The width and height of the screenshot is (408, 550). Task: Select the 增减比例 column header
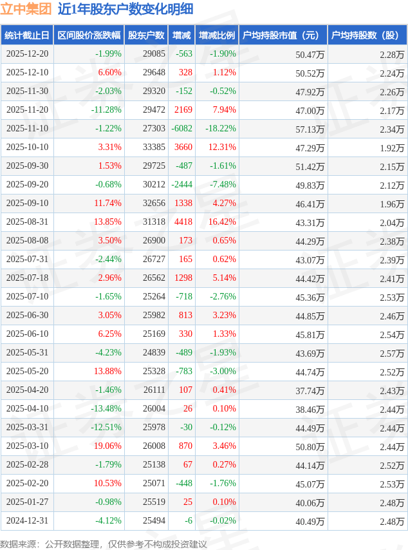[217, 35]
